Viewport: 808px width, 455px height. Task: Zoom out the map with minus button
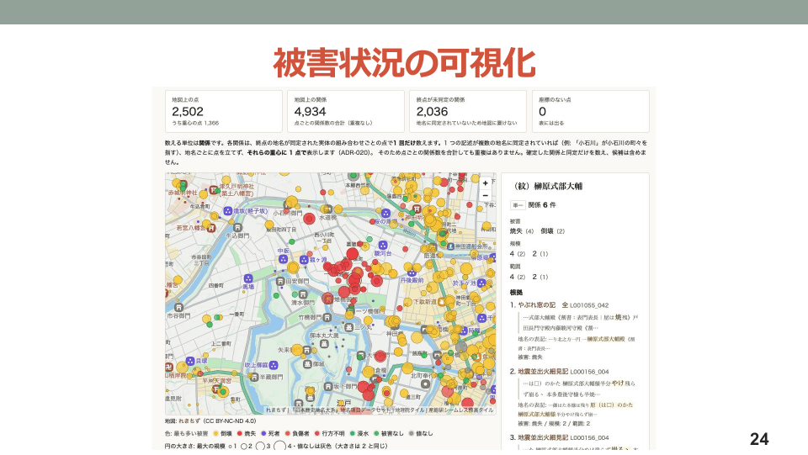[485, 196]
